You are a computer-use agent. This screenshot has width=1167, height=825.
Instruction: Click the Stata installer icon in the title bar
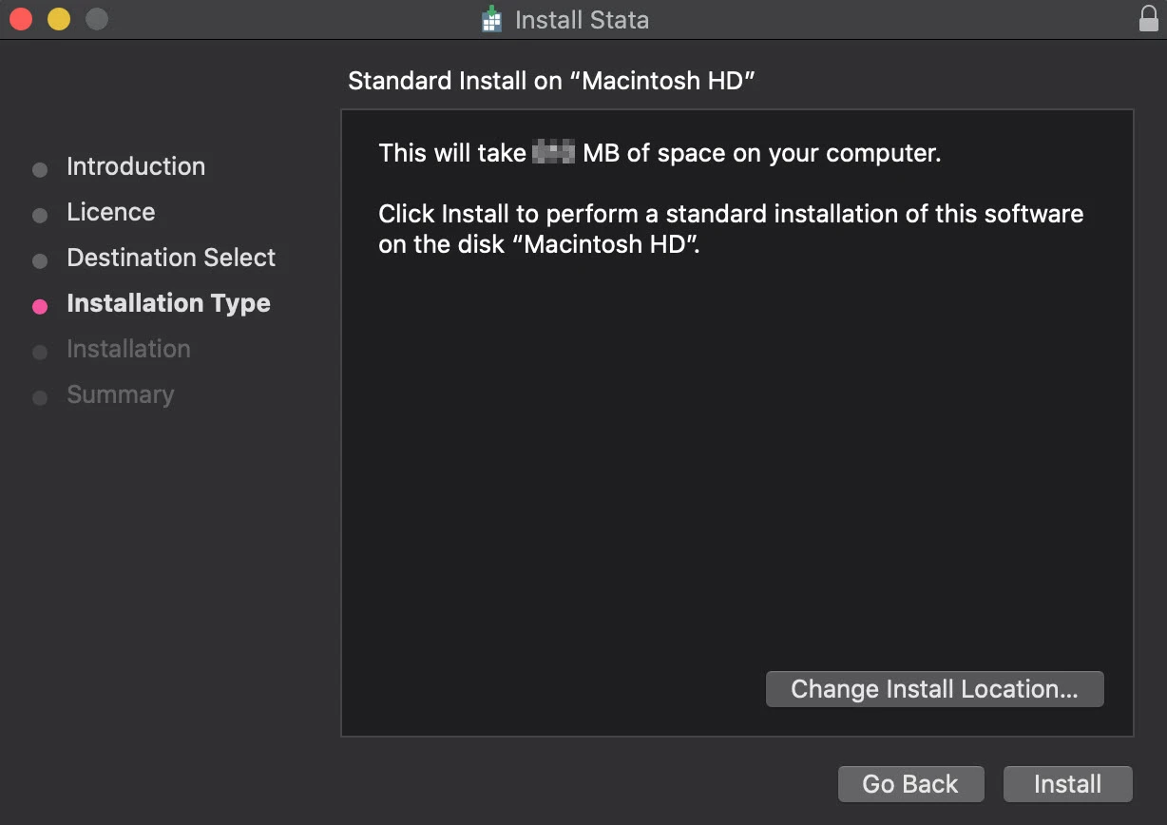click(491, 19)
